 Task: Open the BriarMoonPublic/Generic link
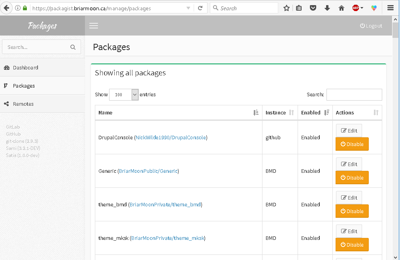[x=148, y=171]
